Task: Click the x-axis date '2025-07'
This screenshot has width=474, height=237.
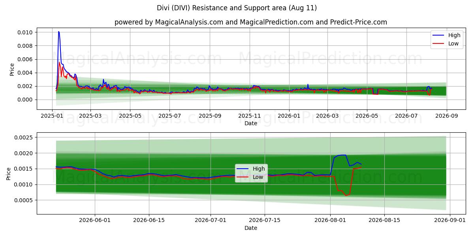Action: [169, 116]
